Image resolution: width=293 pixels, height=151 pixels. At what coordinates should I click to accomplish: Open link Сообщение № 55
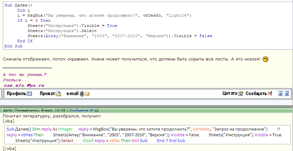tap(84, 110)
